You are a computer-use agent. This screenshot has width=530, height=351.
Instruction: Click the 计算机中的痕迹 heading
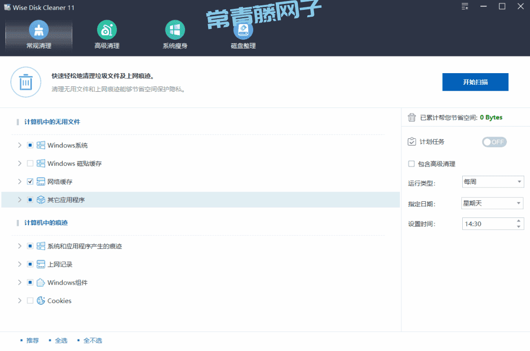tap(46, 222)
